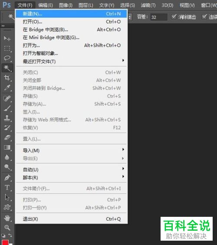Open Magic Wand tool preset picker in options bar

click(x=11, y=17)
